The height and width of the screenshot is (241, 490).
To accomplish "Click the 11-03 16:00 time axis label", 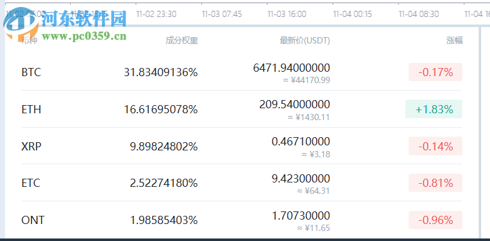I will [x=286, y=14].
